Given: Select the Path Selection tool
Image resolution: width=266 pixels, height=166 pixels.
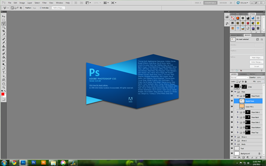Looking at the screenshot, I should pos(4,76).
